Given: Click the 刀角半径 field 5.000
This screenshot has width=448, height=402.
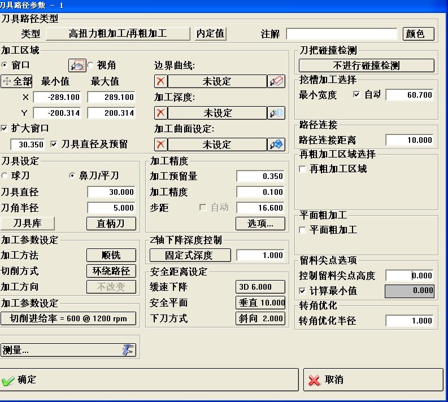Looking at the screenshot, I should (111, 208).
